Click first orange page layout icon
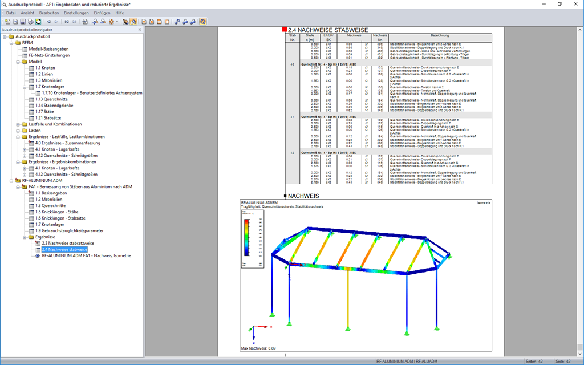 click(x=144, y=22)
